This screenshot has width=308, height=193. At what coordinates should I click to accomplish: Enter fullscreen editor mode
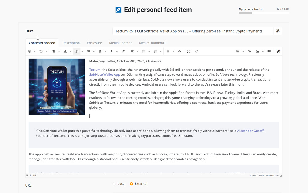point(188,51)
